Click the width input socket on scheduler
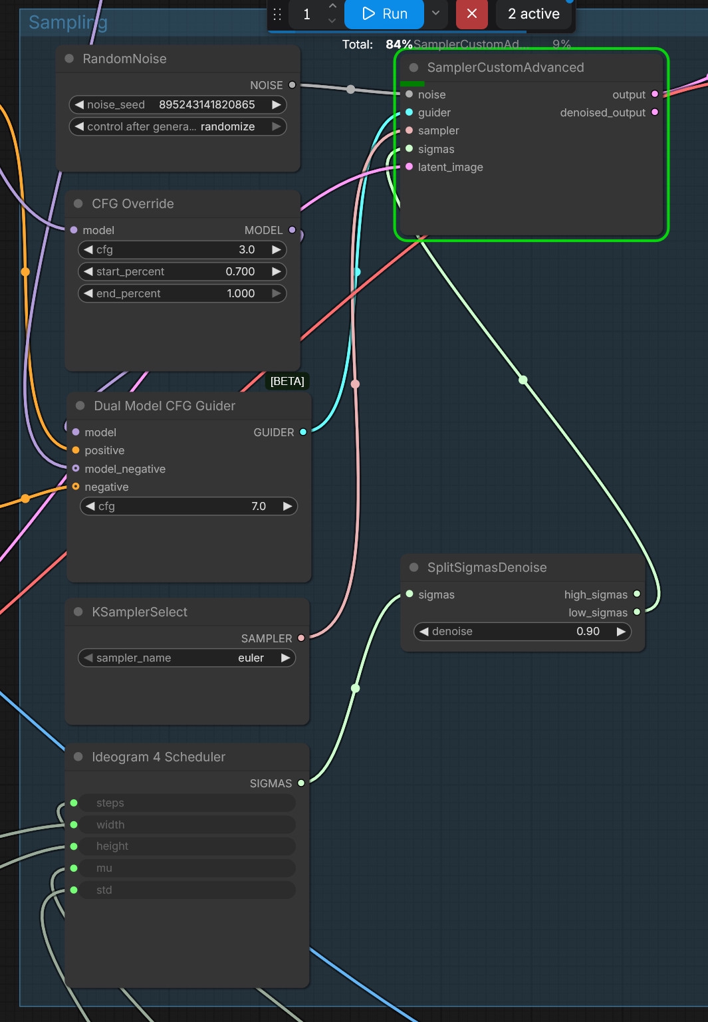The height and width of the screenshot is (1022, 708). [x=74, y=825]
